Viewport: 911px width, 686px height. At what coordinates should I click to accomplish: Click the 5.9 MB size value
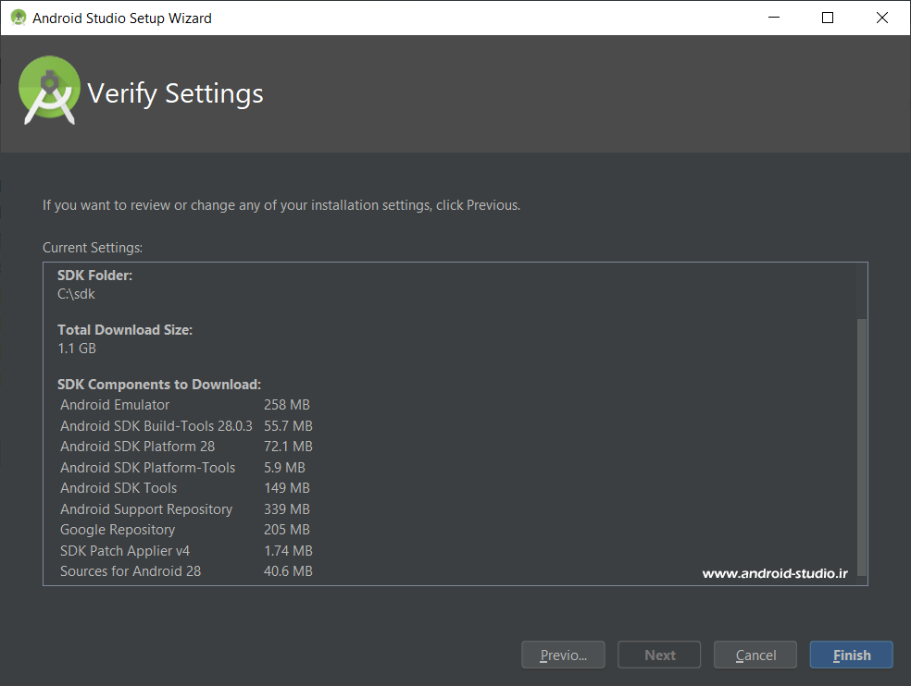tap(285, 468)
